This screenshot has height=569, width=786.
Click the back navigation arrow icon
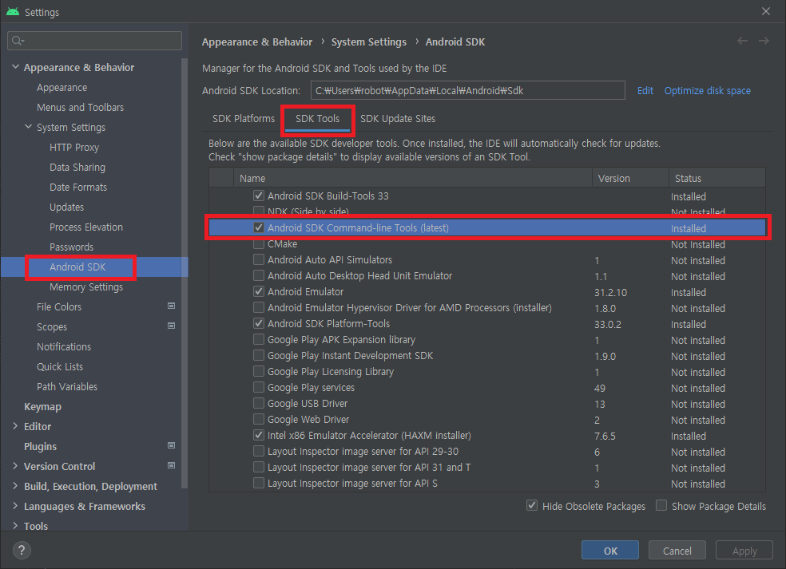coord(742,41)
